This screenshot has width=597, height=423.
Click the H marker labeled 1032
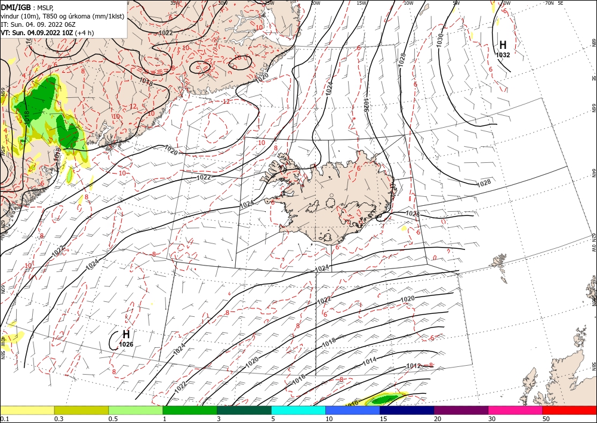(503, 45)
